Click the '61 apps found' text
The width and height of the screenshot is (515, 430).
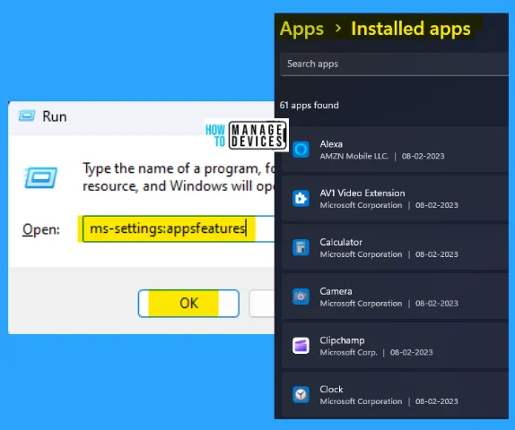[x=309, y=106]
